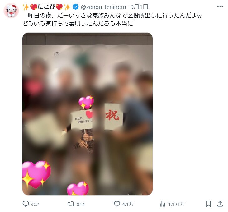Bookmark this post with the bookmark icon
228x212 pixels.
click(x=208, y=204)
